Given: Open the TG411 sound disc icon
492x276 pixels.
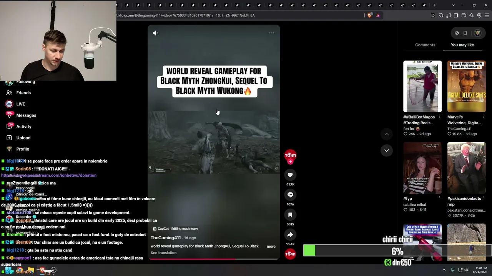Looking at the screenshot, I should pos(290,254).
